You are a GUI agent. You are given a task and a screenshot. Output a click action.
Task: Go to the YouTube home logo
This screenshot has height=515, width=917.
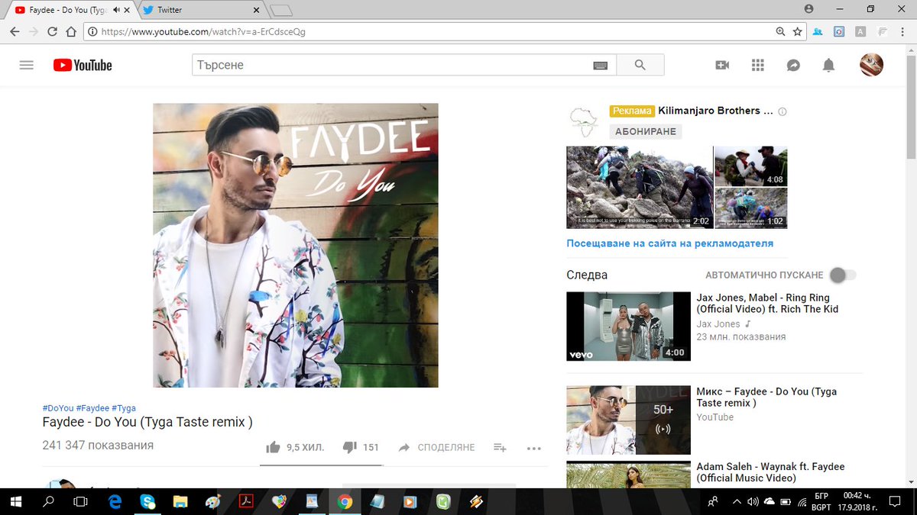(x=83, y=66)
